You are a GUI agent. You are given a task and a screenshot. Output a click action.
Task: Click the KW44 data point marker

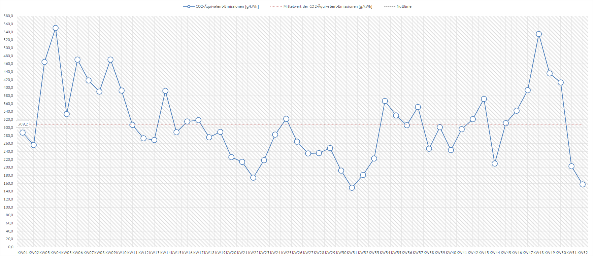point(495,163)
